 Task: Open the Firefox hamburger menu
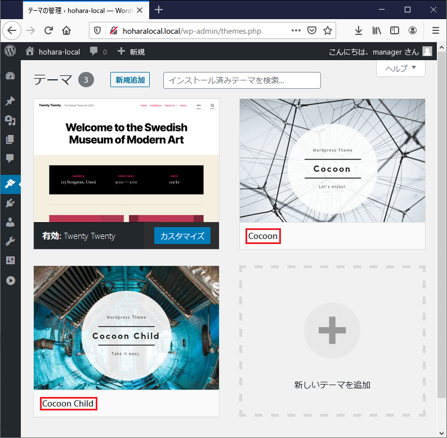click(x=435, y=31)
